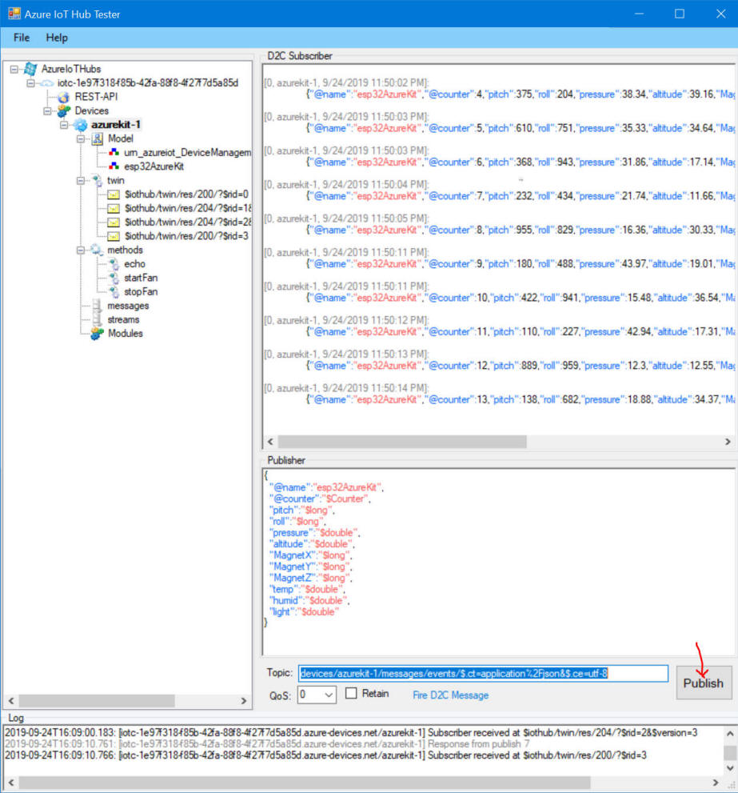Click the Devices node icon
The image size is (738, 793).
coord(64,110)
